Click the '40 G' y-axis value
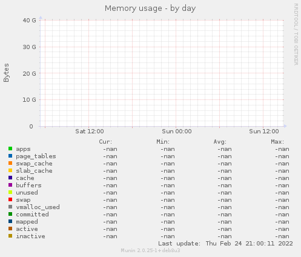The width and height of the screenshot is (301, 257). [x=29, y=21]
